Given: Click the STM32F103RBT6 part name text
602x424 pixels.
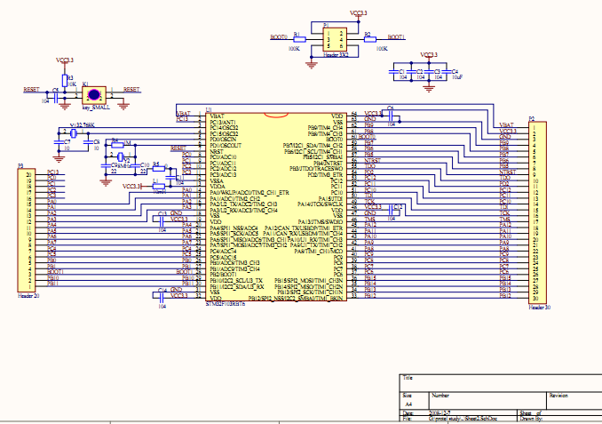Looking at the screenshot, I should (226, 304).
